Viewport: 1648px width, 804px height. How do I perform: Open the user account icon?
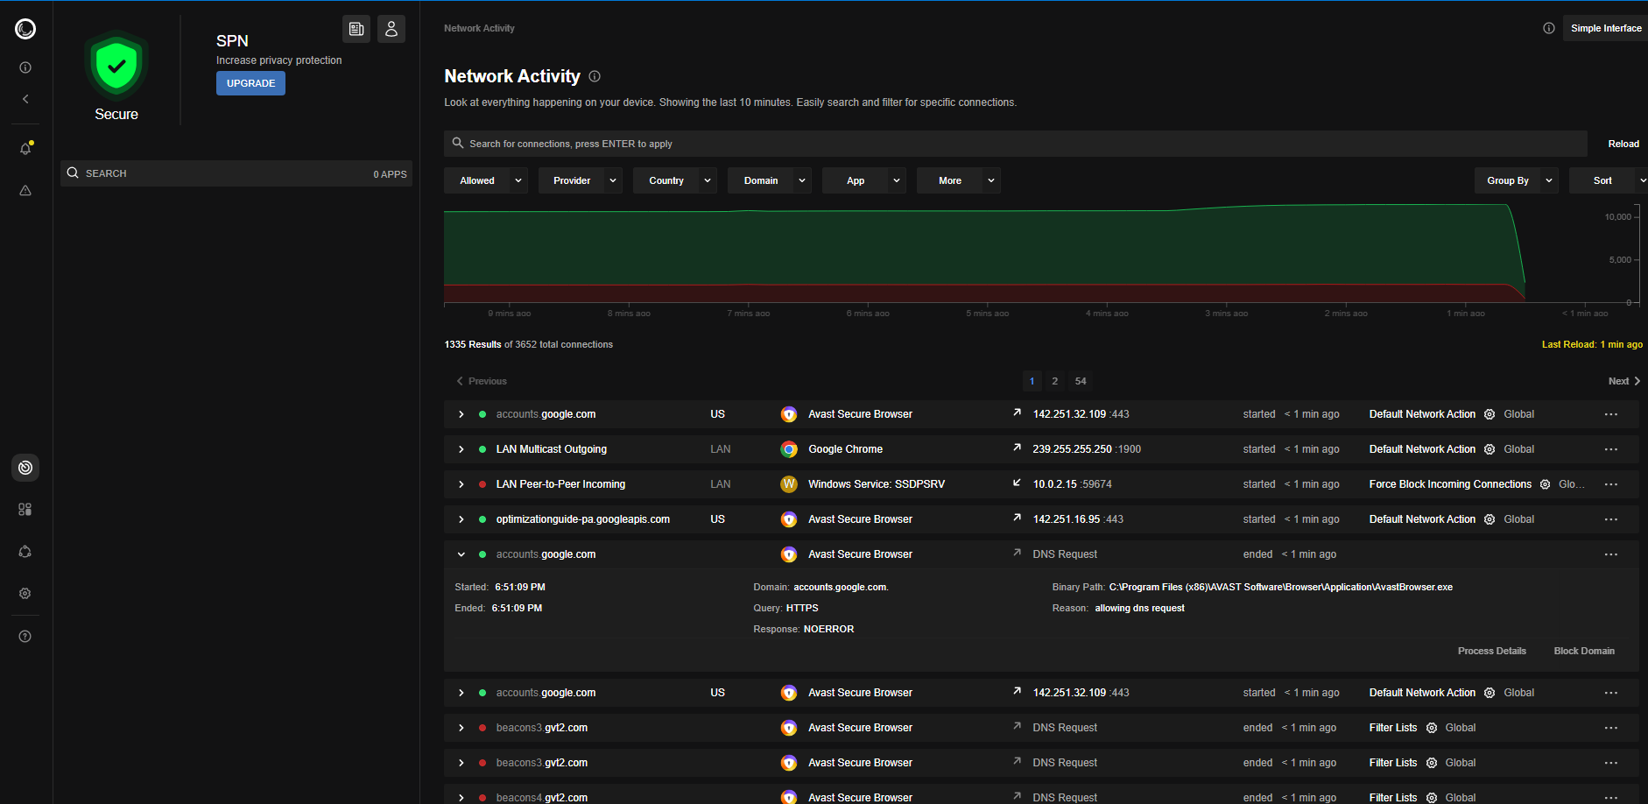pos(391,29)
